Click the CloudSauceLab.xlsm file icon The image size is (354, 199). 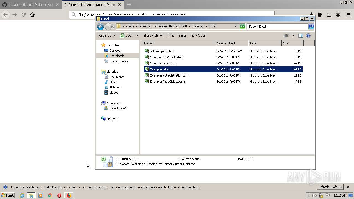[147, 63]
